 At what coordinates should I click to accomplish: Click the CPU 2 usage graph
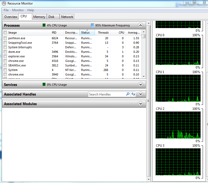click(x=178, y=125)
